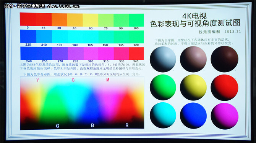
Task: Pick the green color block labeled 120
Action: click(136, 37)
